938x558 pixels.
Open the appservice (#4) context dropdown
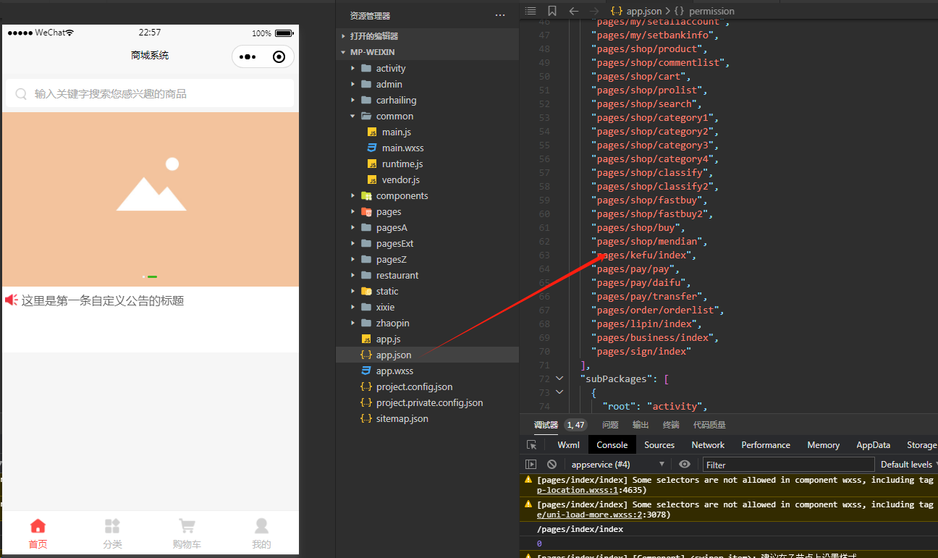click(x=618, y=465)
